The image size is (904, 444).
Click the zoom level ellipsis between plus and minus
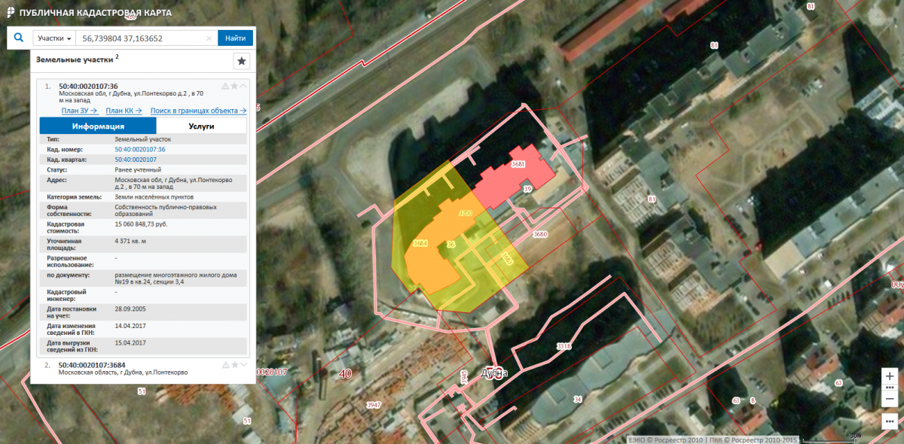(x=890, y=388)
